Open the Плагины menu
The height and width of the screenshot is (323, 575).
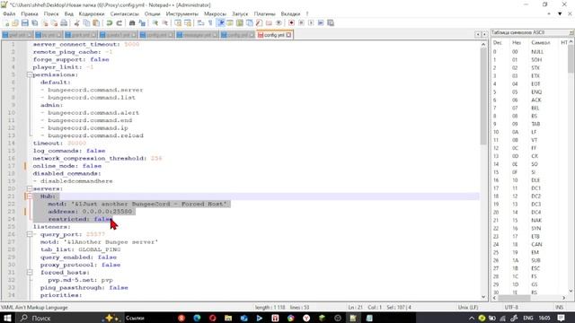(x=264, y=14)
